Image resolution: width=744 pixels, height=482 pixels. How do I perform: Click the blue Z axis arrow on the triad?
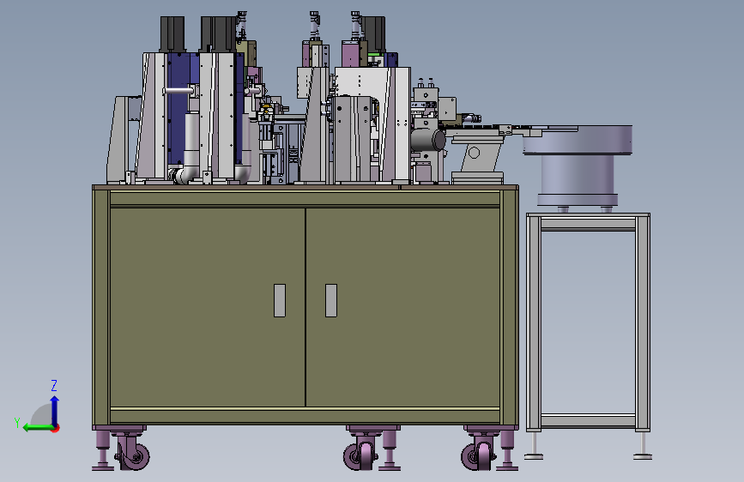coord(55,410)
